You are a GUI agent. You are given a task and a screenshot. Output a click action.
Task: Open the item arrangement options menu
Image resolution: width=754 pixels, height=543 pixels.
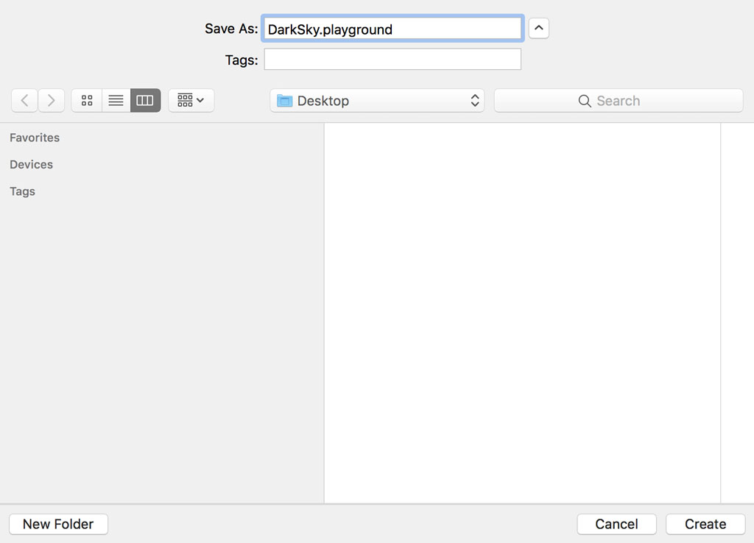point(191,100)
